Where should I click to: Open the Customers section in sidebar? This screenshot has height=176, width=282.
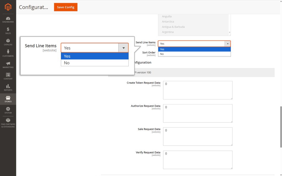[8, 53]
